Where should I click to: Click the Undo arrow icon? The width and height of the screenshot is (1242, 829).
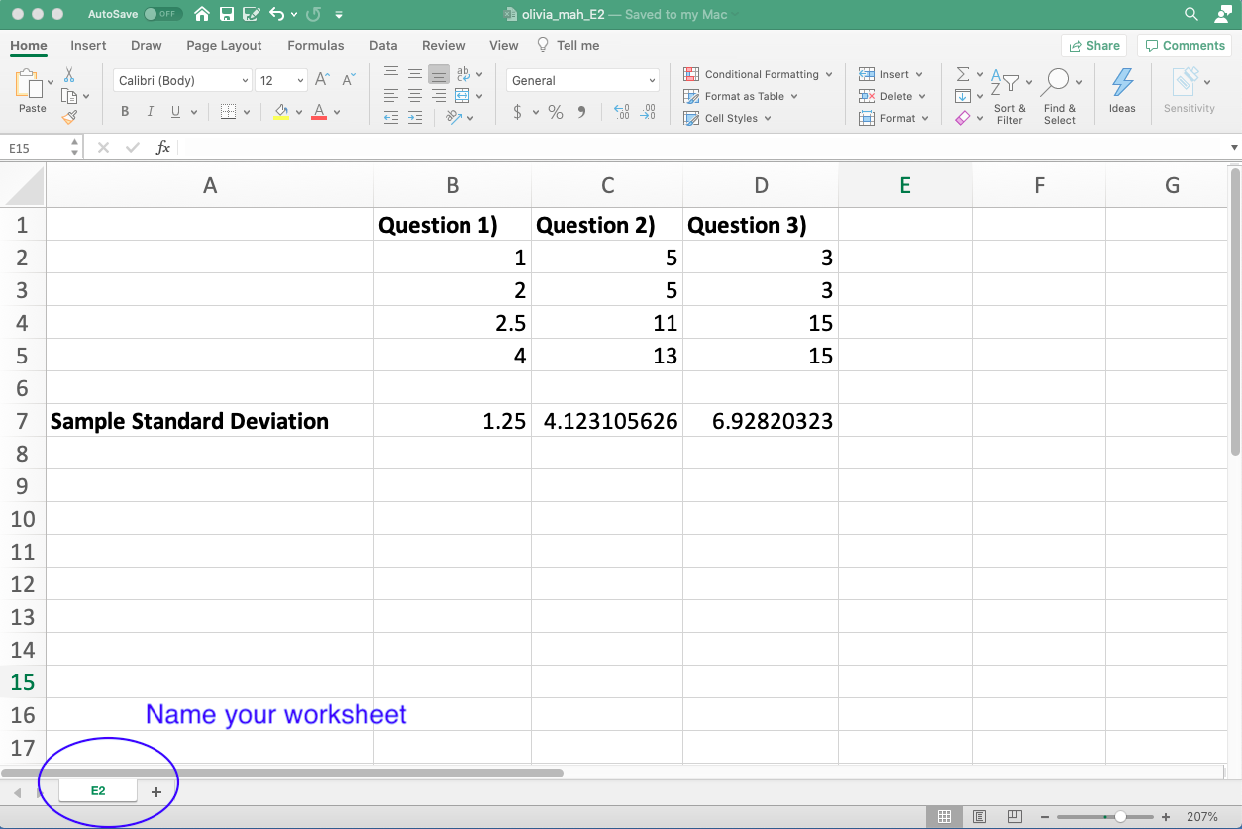[276, 15]
